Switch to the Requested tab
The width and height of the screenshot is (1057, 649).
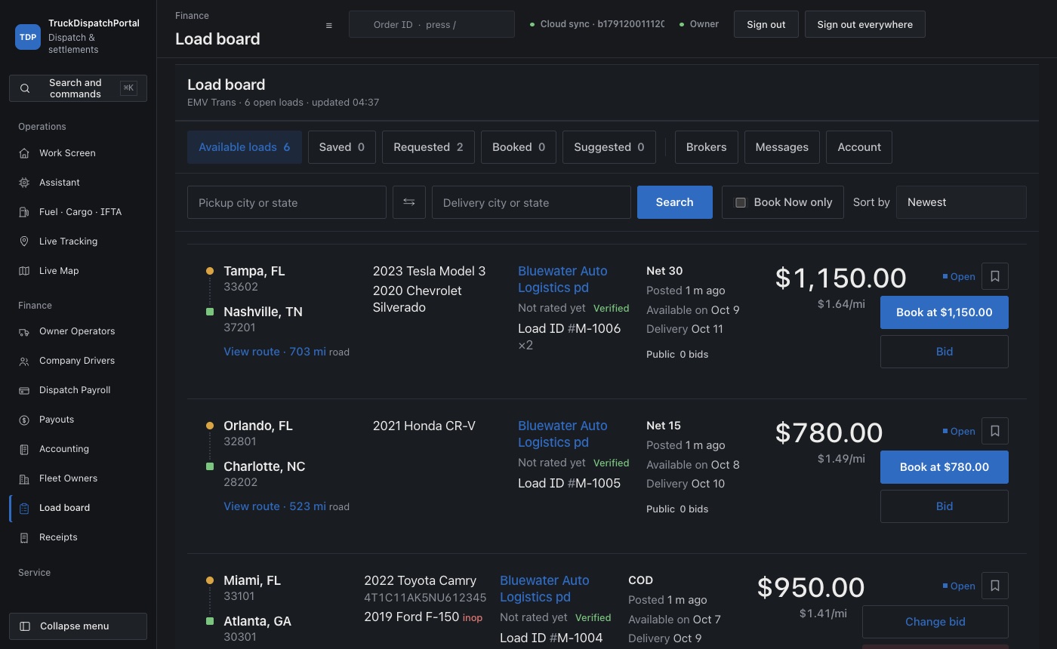(x=428, y=147)
